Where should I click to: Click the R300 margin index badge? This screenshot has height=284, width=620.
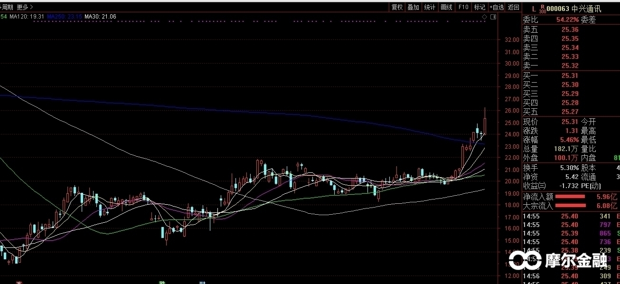coord(542,9)
